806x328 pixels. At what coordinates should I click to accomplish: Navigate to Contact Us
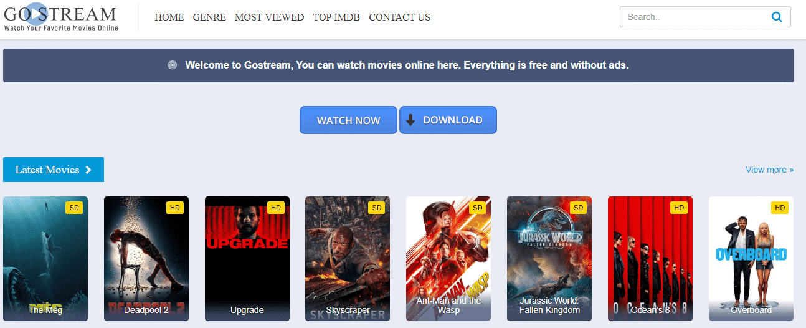[399, 17]
